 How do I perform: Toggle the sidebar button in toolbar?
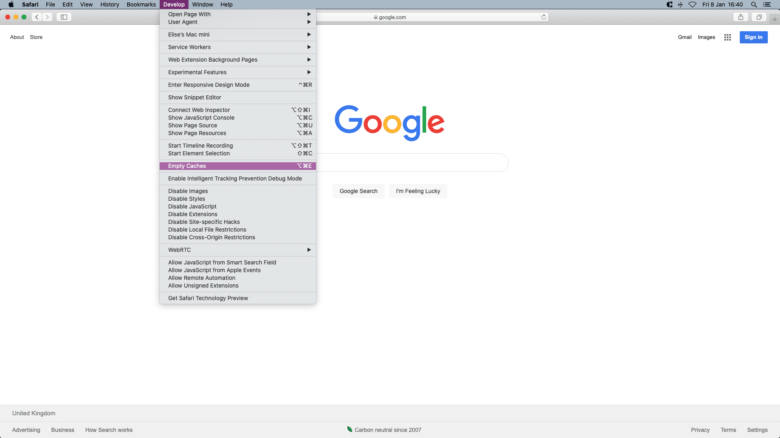tap(64, 17)
